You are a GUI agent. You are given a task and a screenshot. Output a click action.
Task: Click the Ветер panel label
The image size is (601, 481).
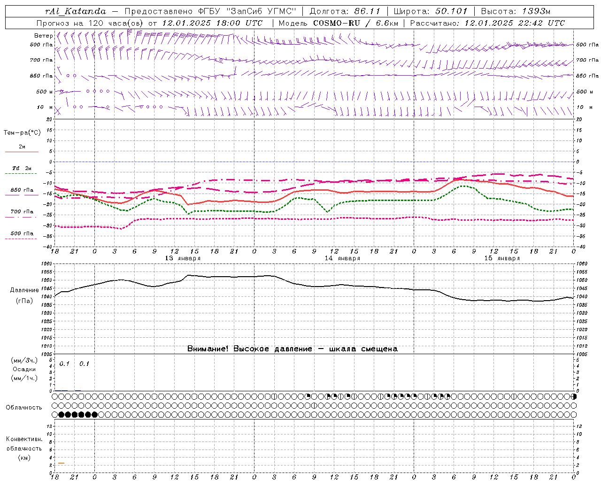coord(43,36)
